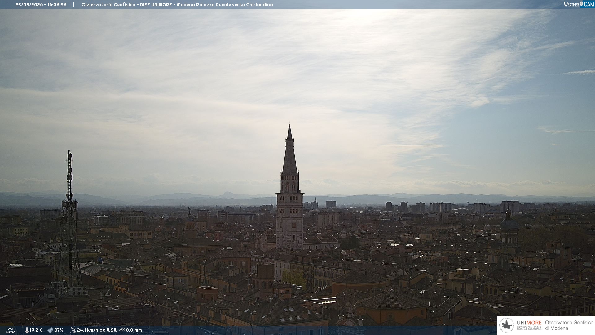This screenshot has height=335, width=595.
Task: Click the 37% humidity value
Action: click(x=59, y=330)
